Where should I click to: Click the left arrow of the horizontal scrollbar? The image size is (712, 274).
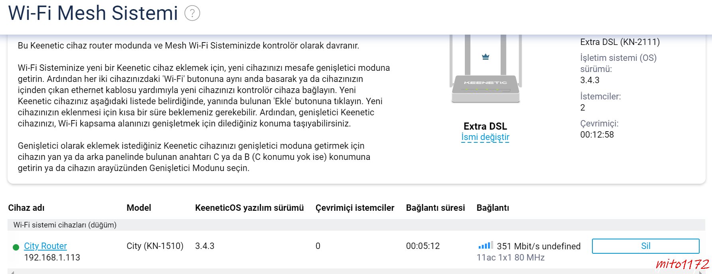(12, 272)
